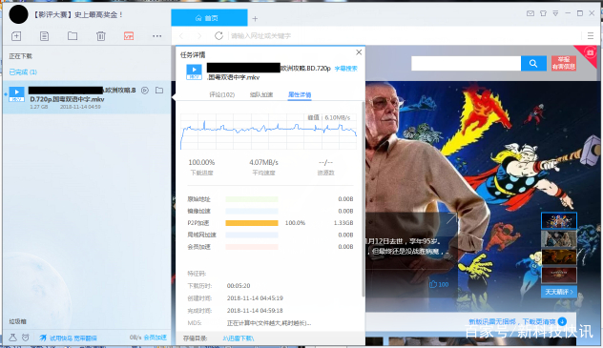Click the 1.33GB P2P size value
This screenshot has height=348, width=603.
pos(343,223)
